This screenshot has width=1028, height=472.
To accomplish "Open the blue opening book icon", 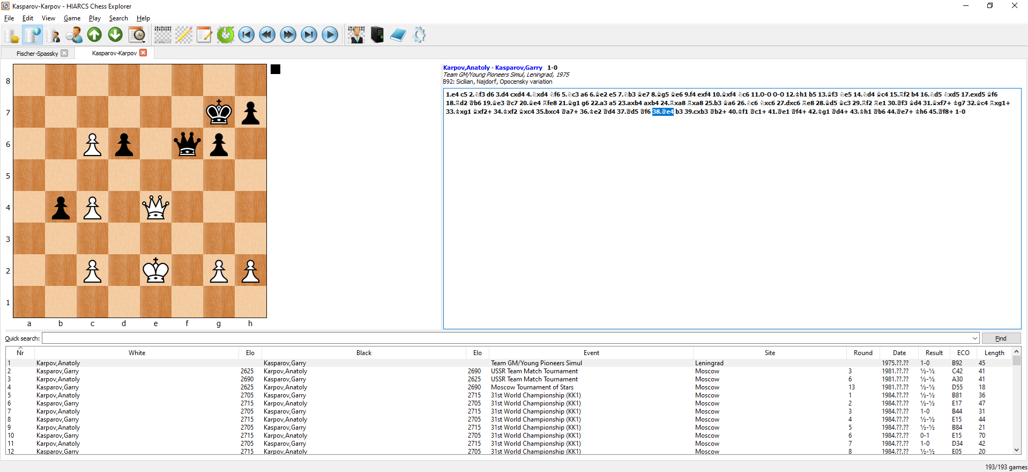I will [x=398, y=35].
